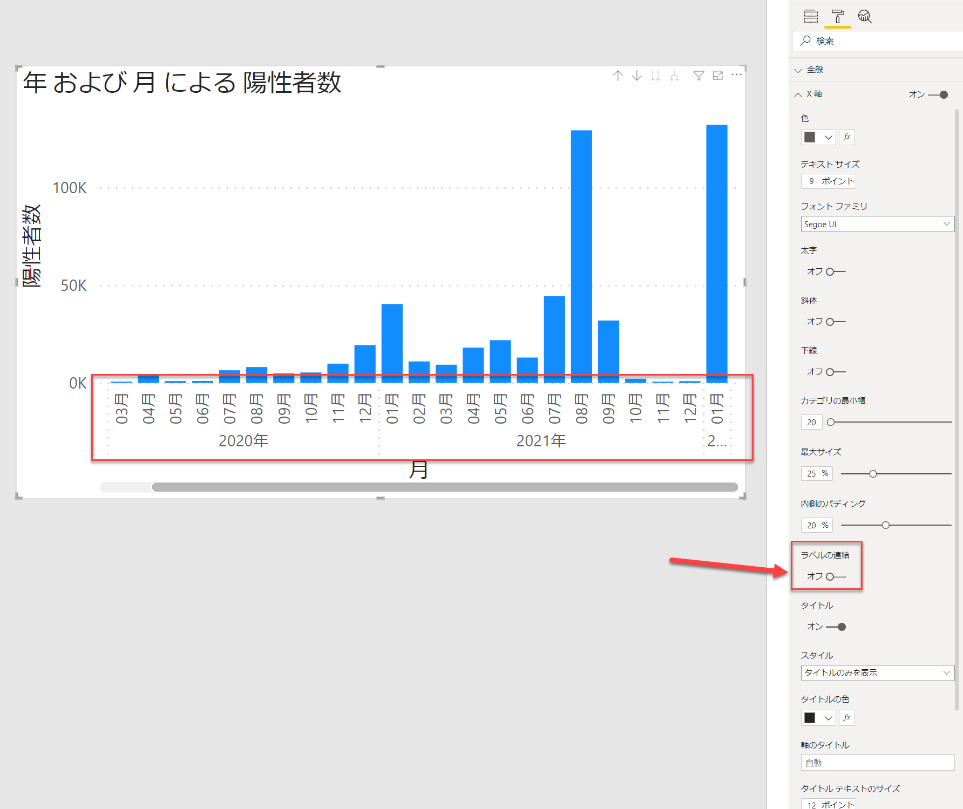Click the 最大サイズ slider handle

click(873, 474)
